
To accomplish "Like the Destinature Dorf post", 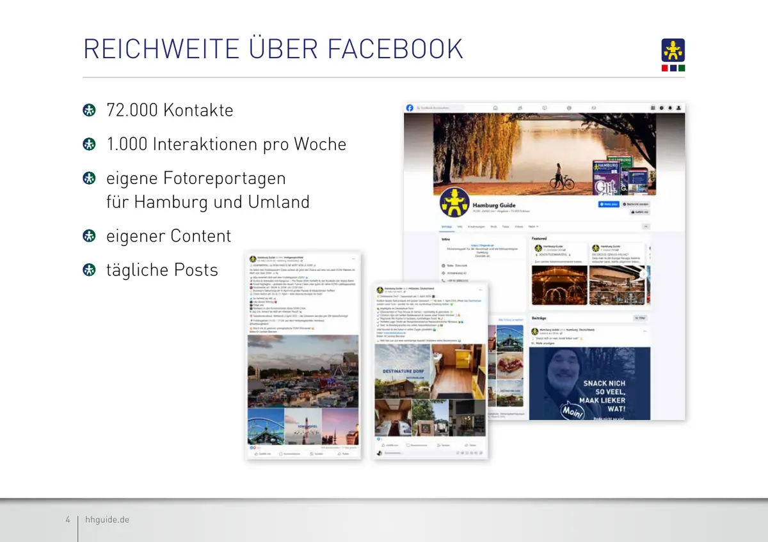I will [390, 445].
